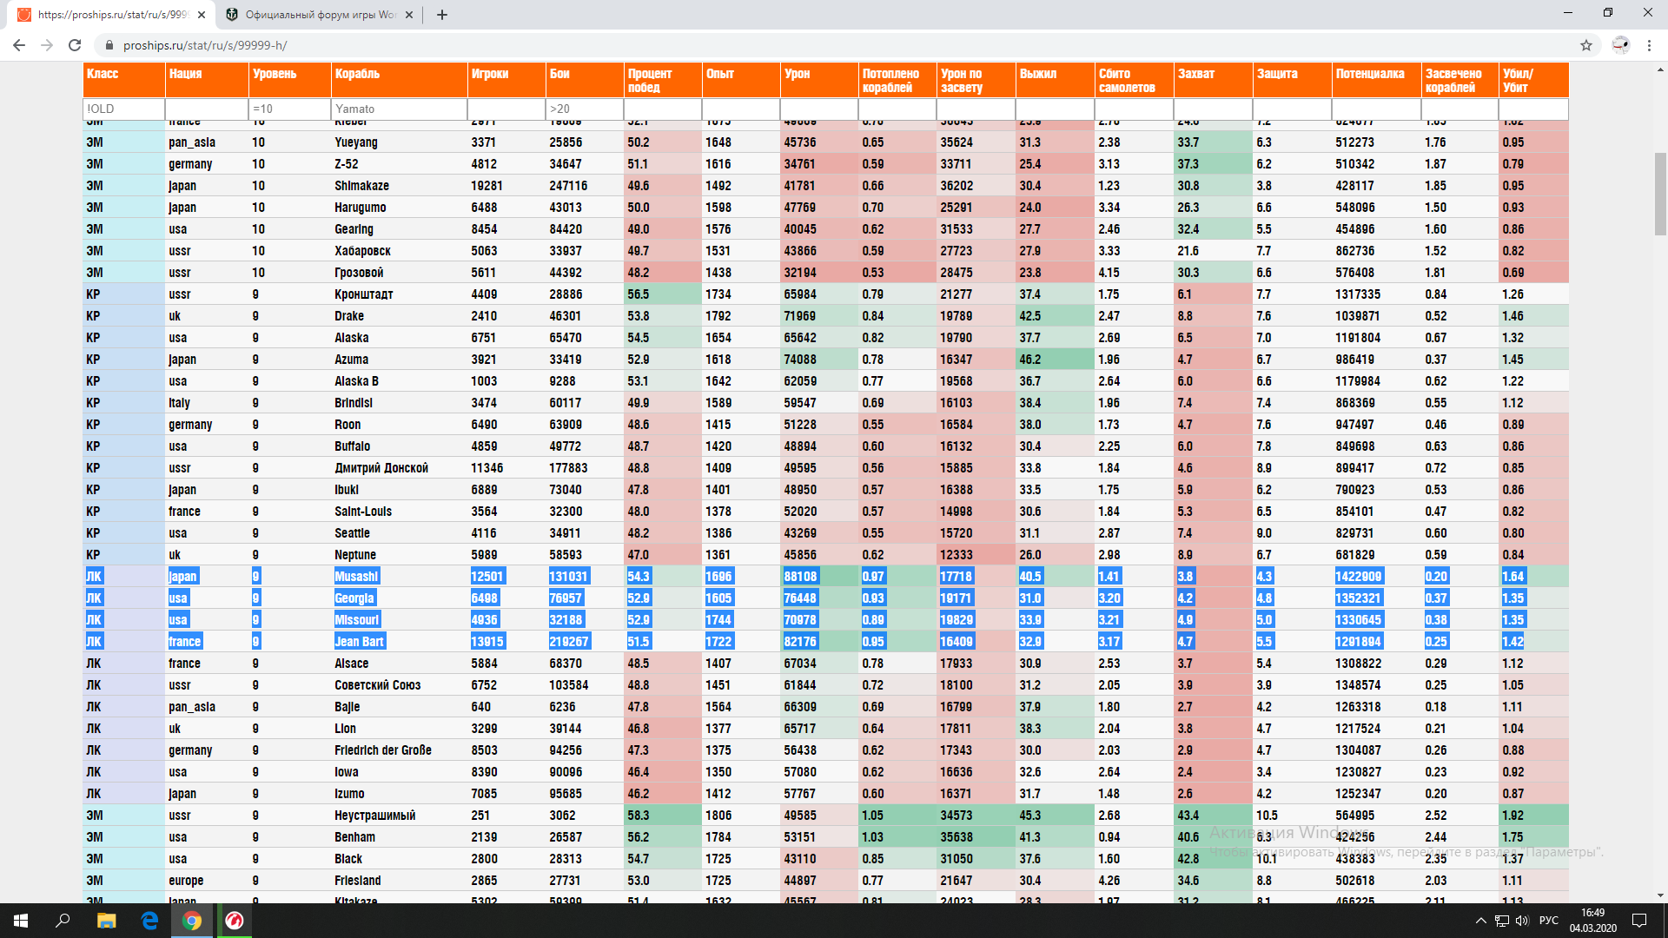
Task: Open the red circular app in taskbar
Action: pos(235,921)
